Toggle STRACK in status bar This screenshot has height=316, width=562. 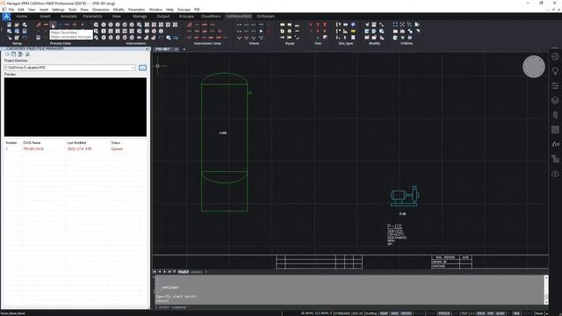(443, 313)
